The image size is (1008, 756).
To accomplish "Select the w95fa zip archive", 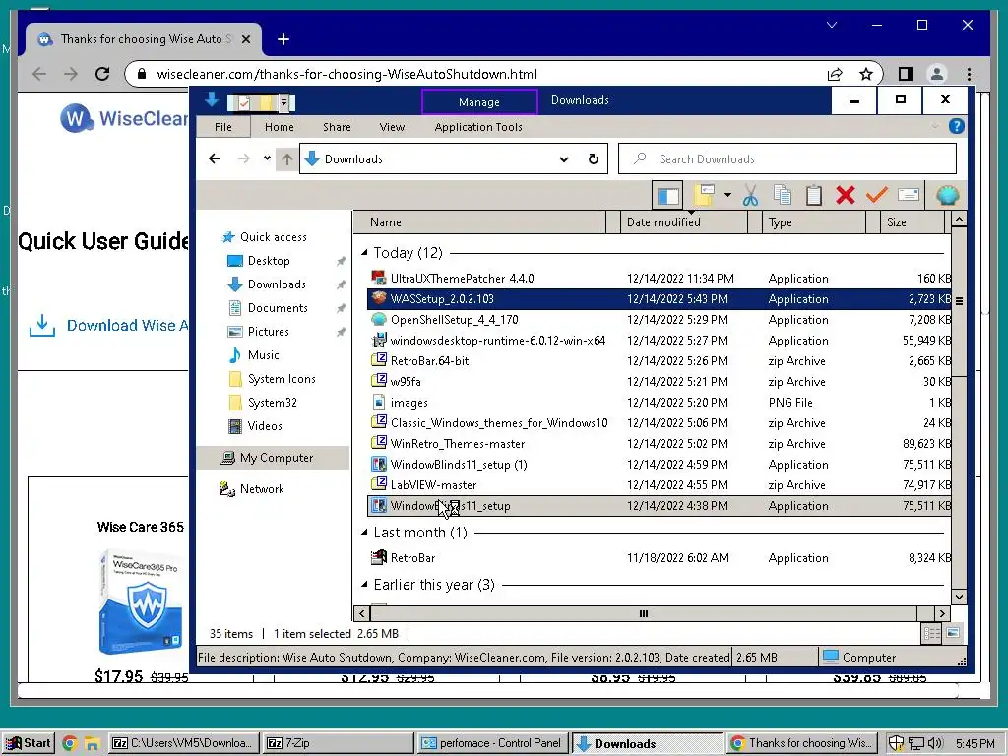I will tap(659, 381).
